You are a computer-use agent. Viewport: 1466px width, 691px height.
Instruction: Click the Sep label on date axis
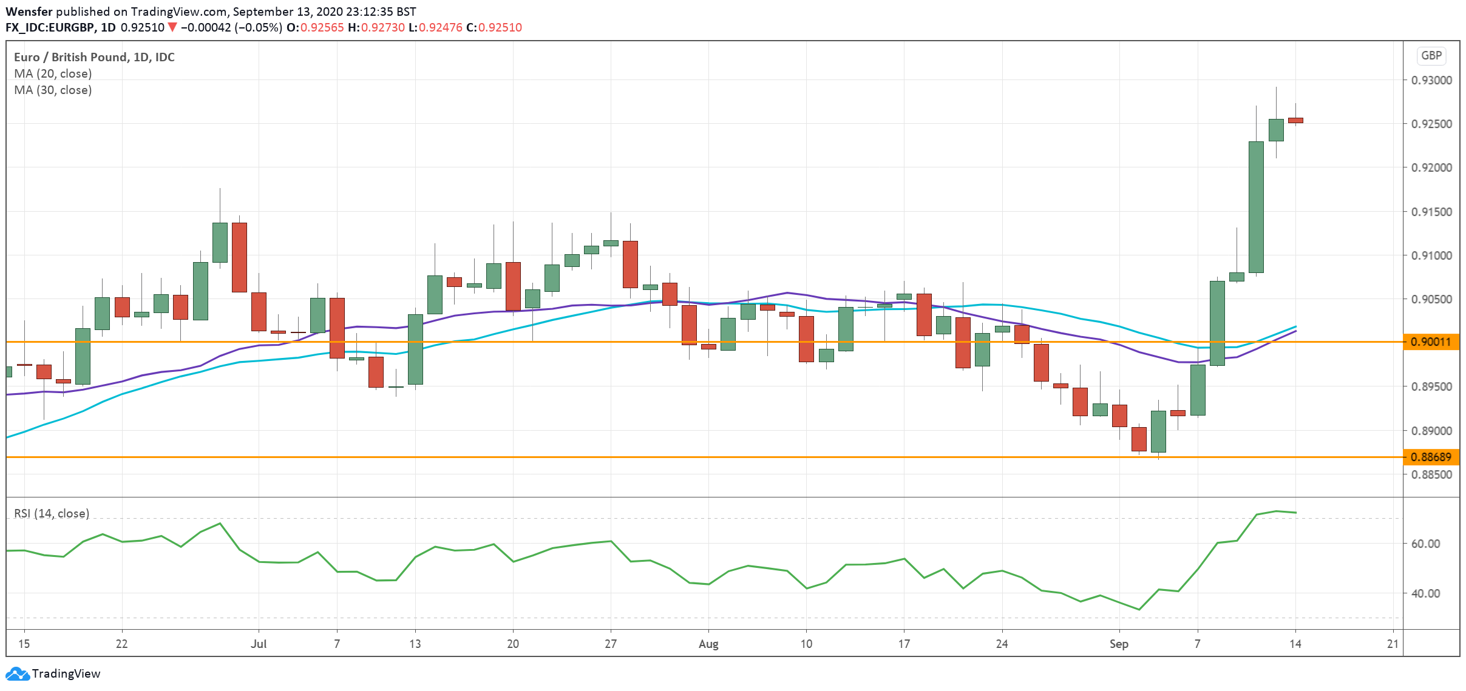click(1118, 644)
